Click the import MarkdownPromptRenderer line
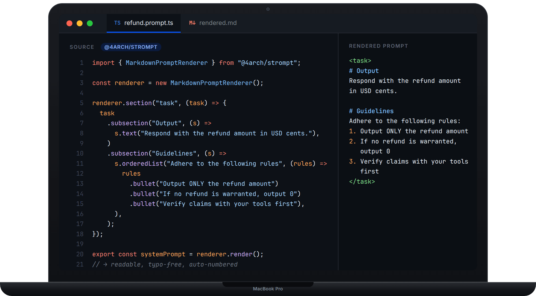The width and height of the screenshot is (536, 296). (196, 63)
